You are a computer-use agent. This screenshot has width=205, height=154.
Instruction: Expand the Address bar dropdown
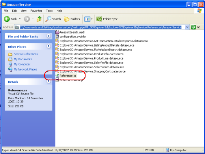(187, 27)
